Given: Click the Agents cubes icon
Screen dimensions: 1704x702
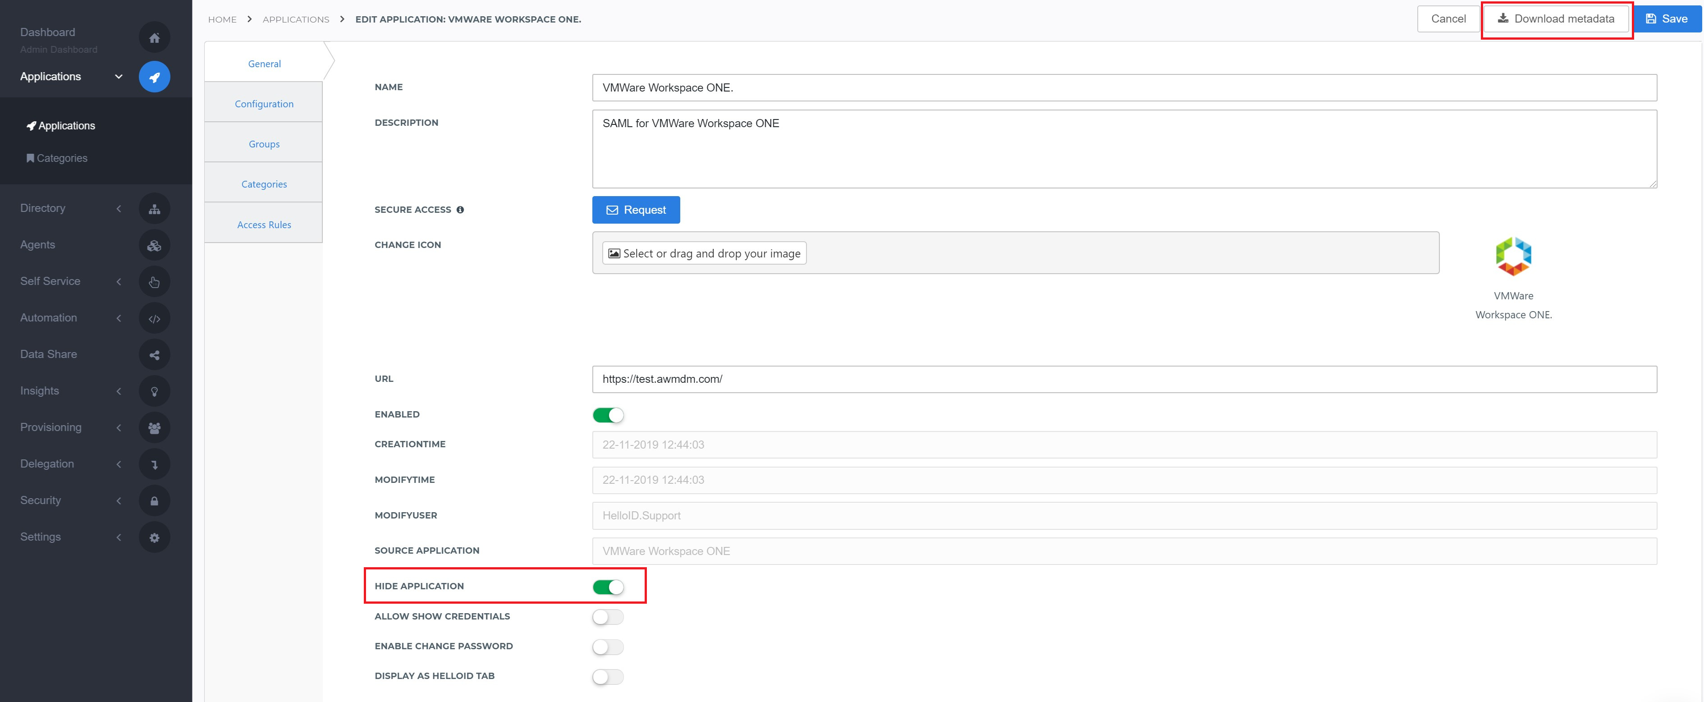Looking at the screenshot, I should tap(154, 245).
